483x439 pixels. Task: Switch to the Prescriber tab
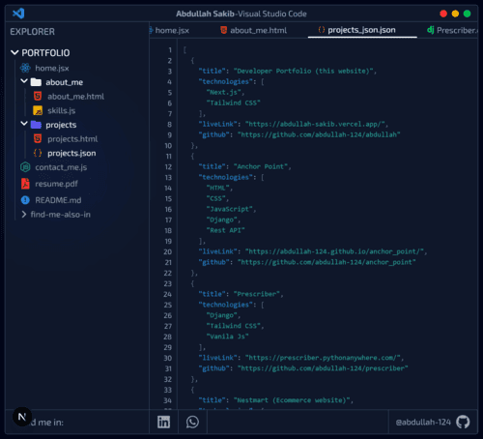pyautogui.click(x=452, y=30)
